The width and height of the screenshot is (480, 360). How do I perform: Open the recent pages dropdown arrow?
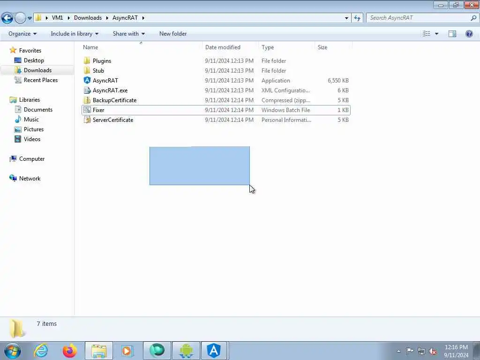pyautogui.click(x=30, y=18)
